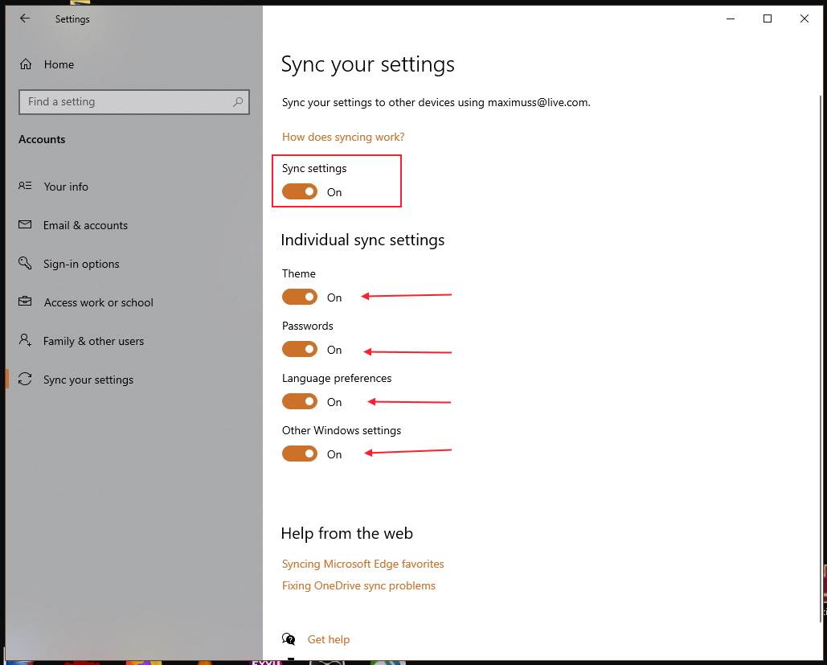
Task: Select the Family & other users icon
Action: [25, 341]
